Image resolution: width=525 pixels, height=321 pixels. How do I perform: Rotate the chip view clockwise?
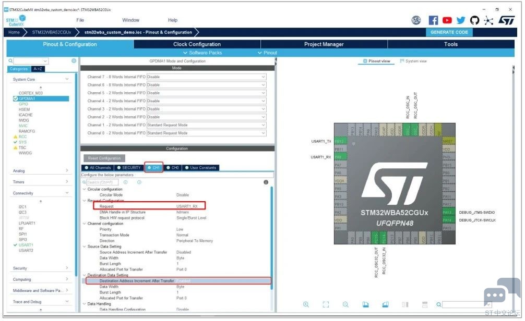tap(366, 304)
